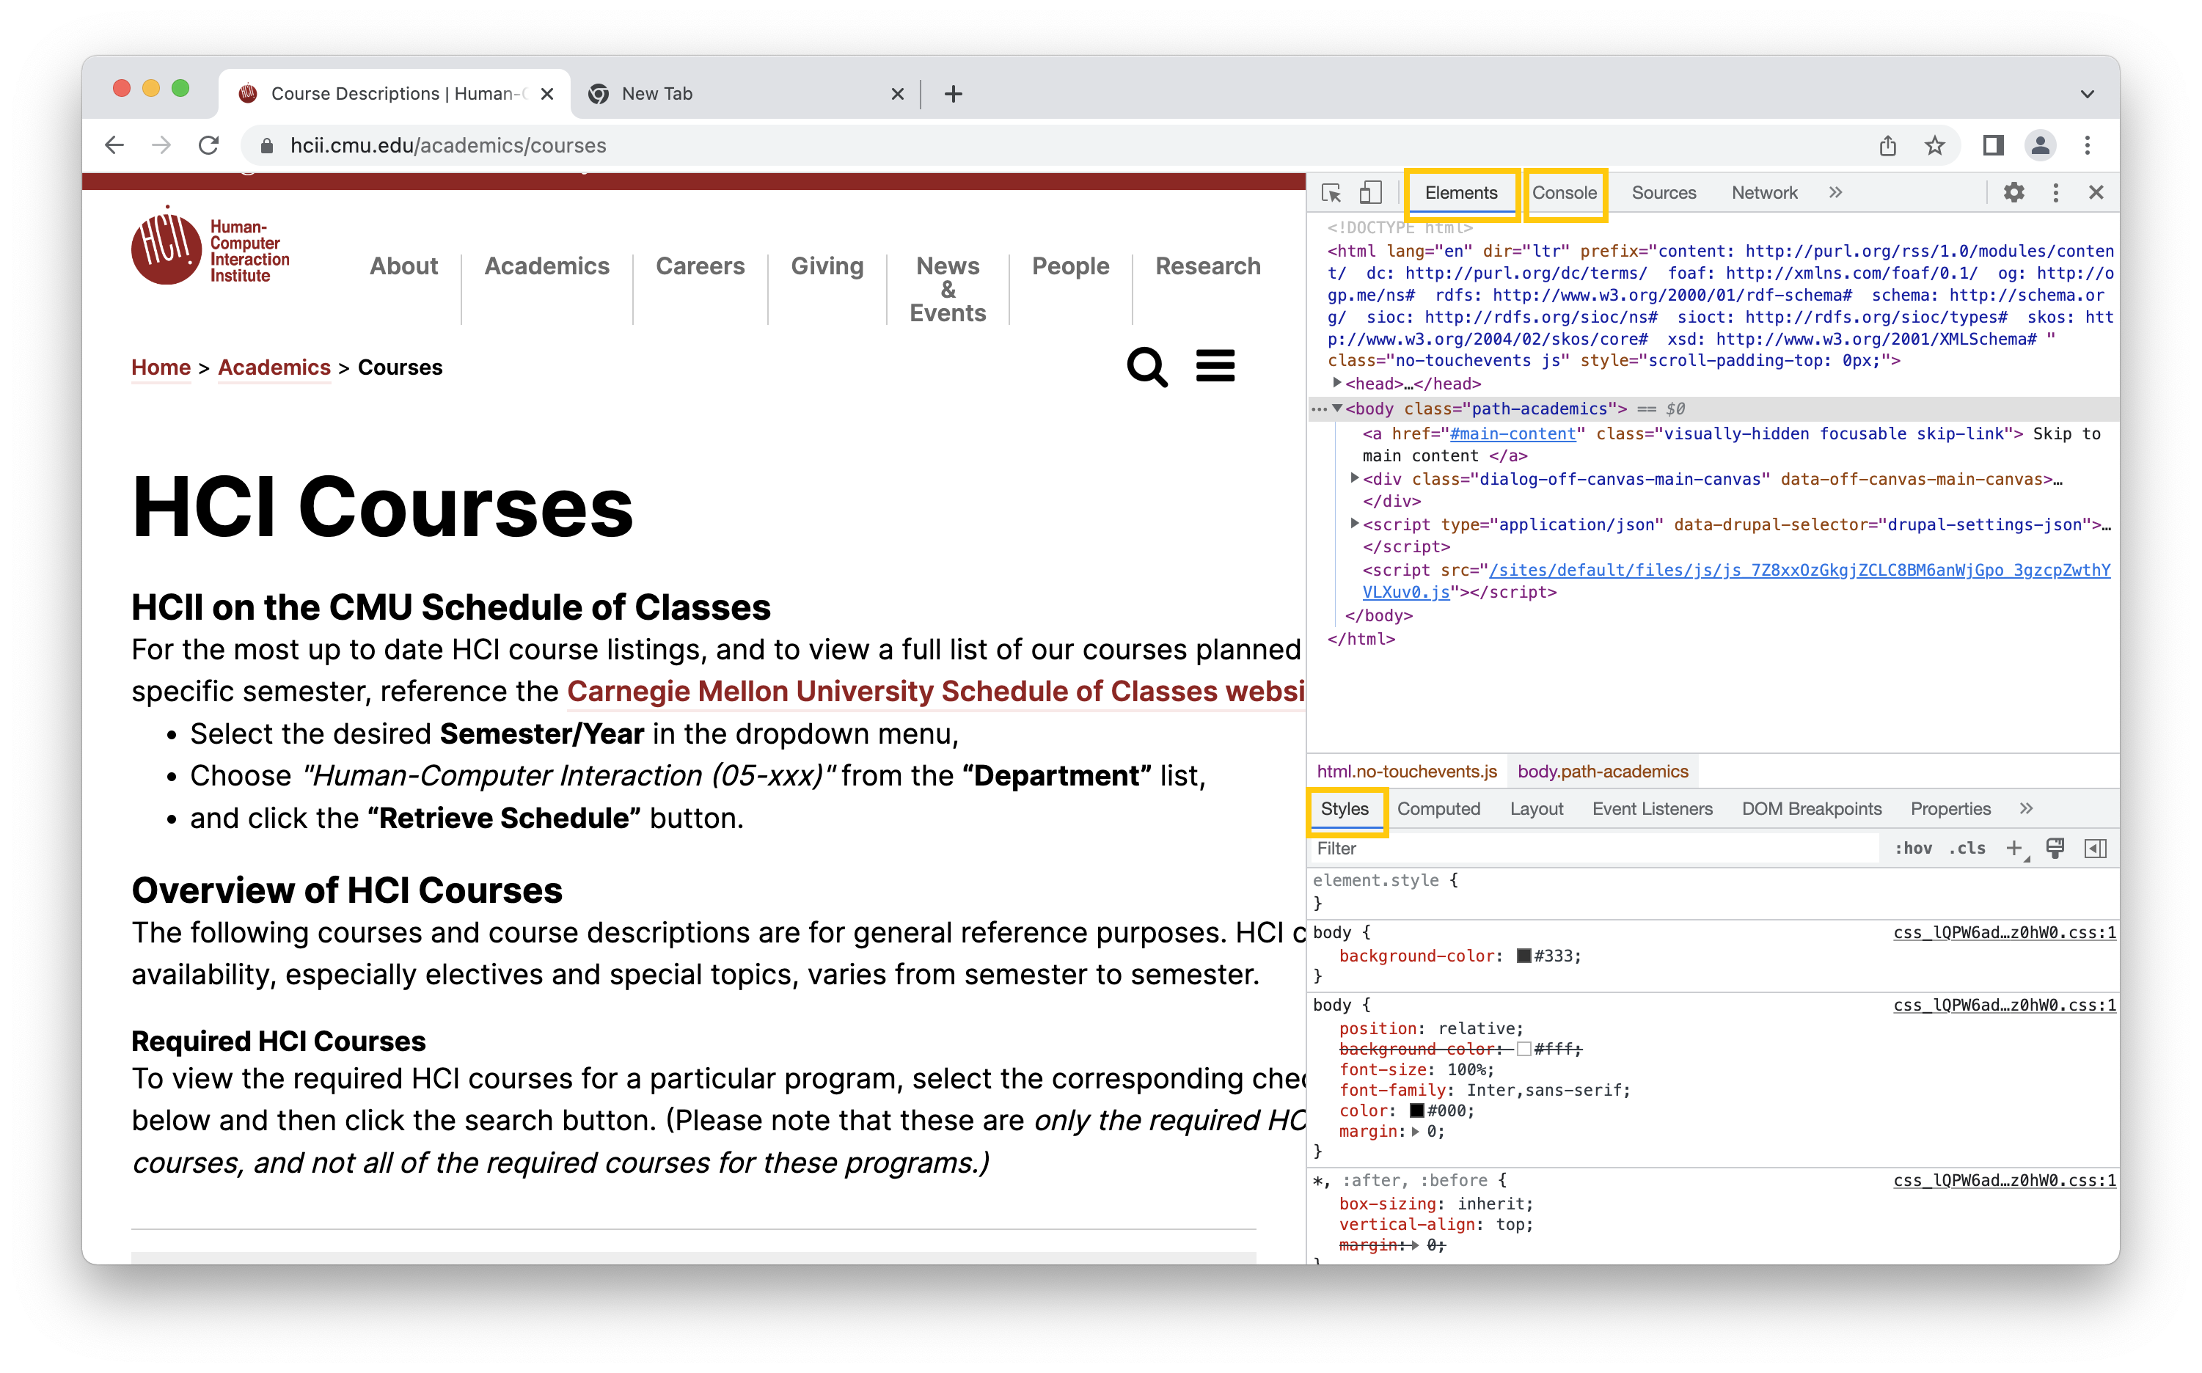Show more Styles pane tabs
2202x1373 pixels.
pyautogui.click(x=2026, y=809)
